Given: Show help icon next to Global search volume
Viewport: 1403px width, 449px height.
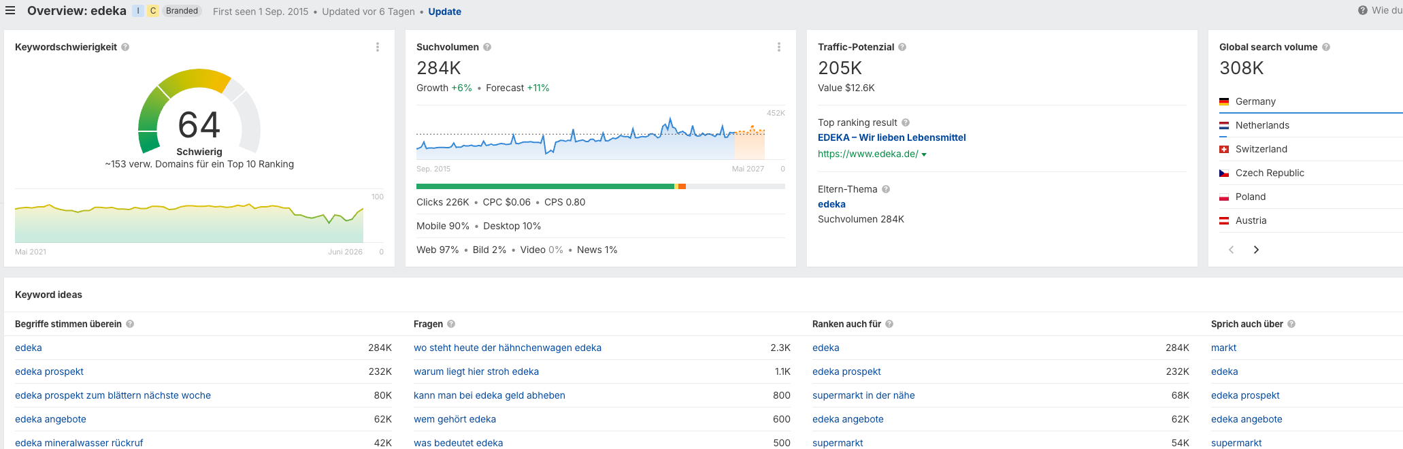Looking at the screenshot, I should pos(1326,47).
